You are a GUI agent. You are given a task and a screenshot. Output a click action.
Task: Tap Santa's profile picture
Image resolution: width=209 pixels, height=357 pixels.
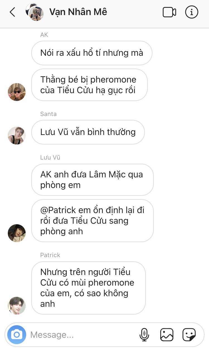pos(17,136)
